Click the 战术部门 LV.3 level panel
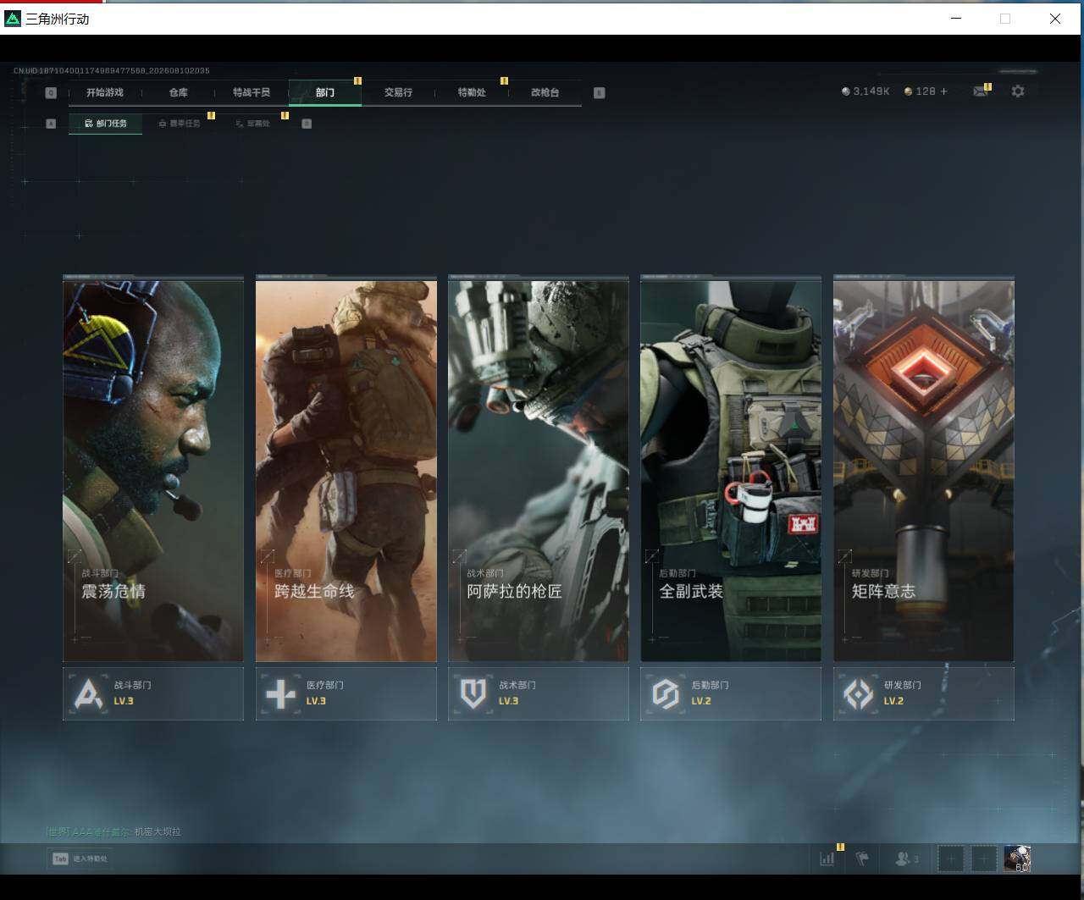 tap(539, 693)
